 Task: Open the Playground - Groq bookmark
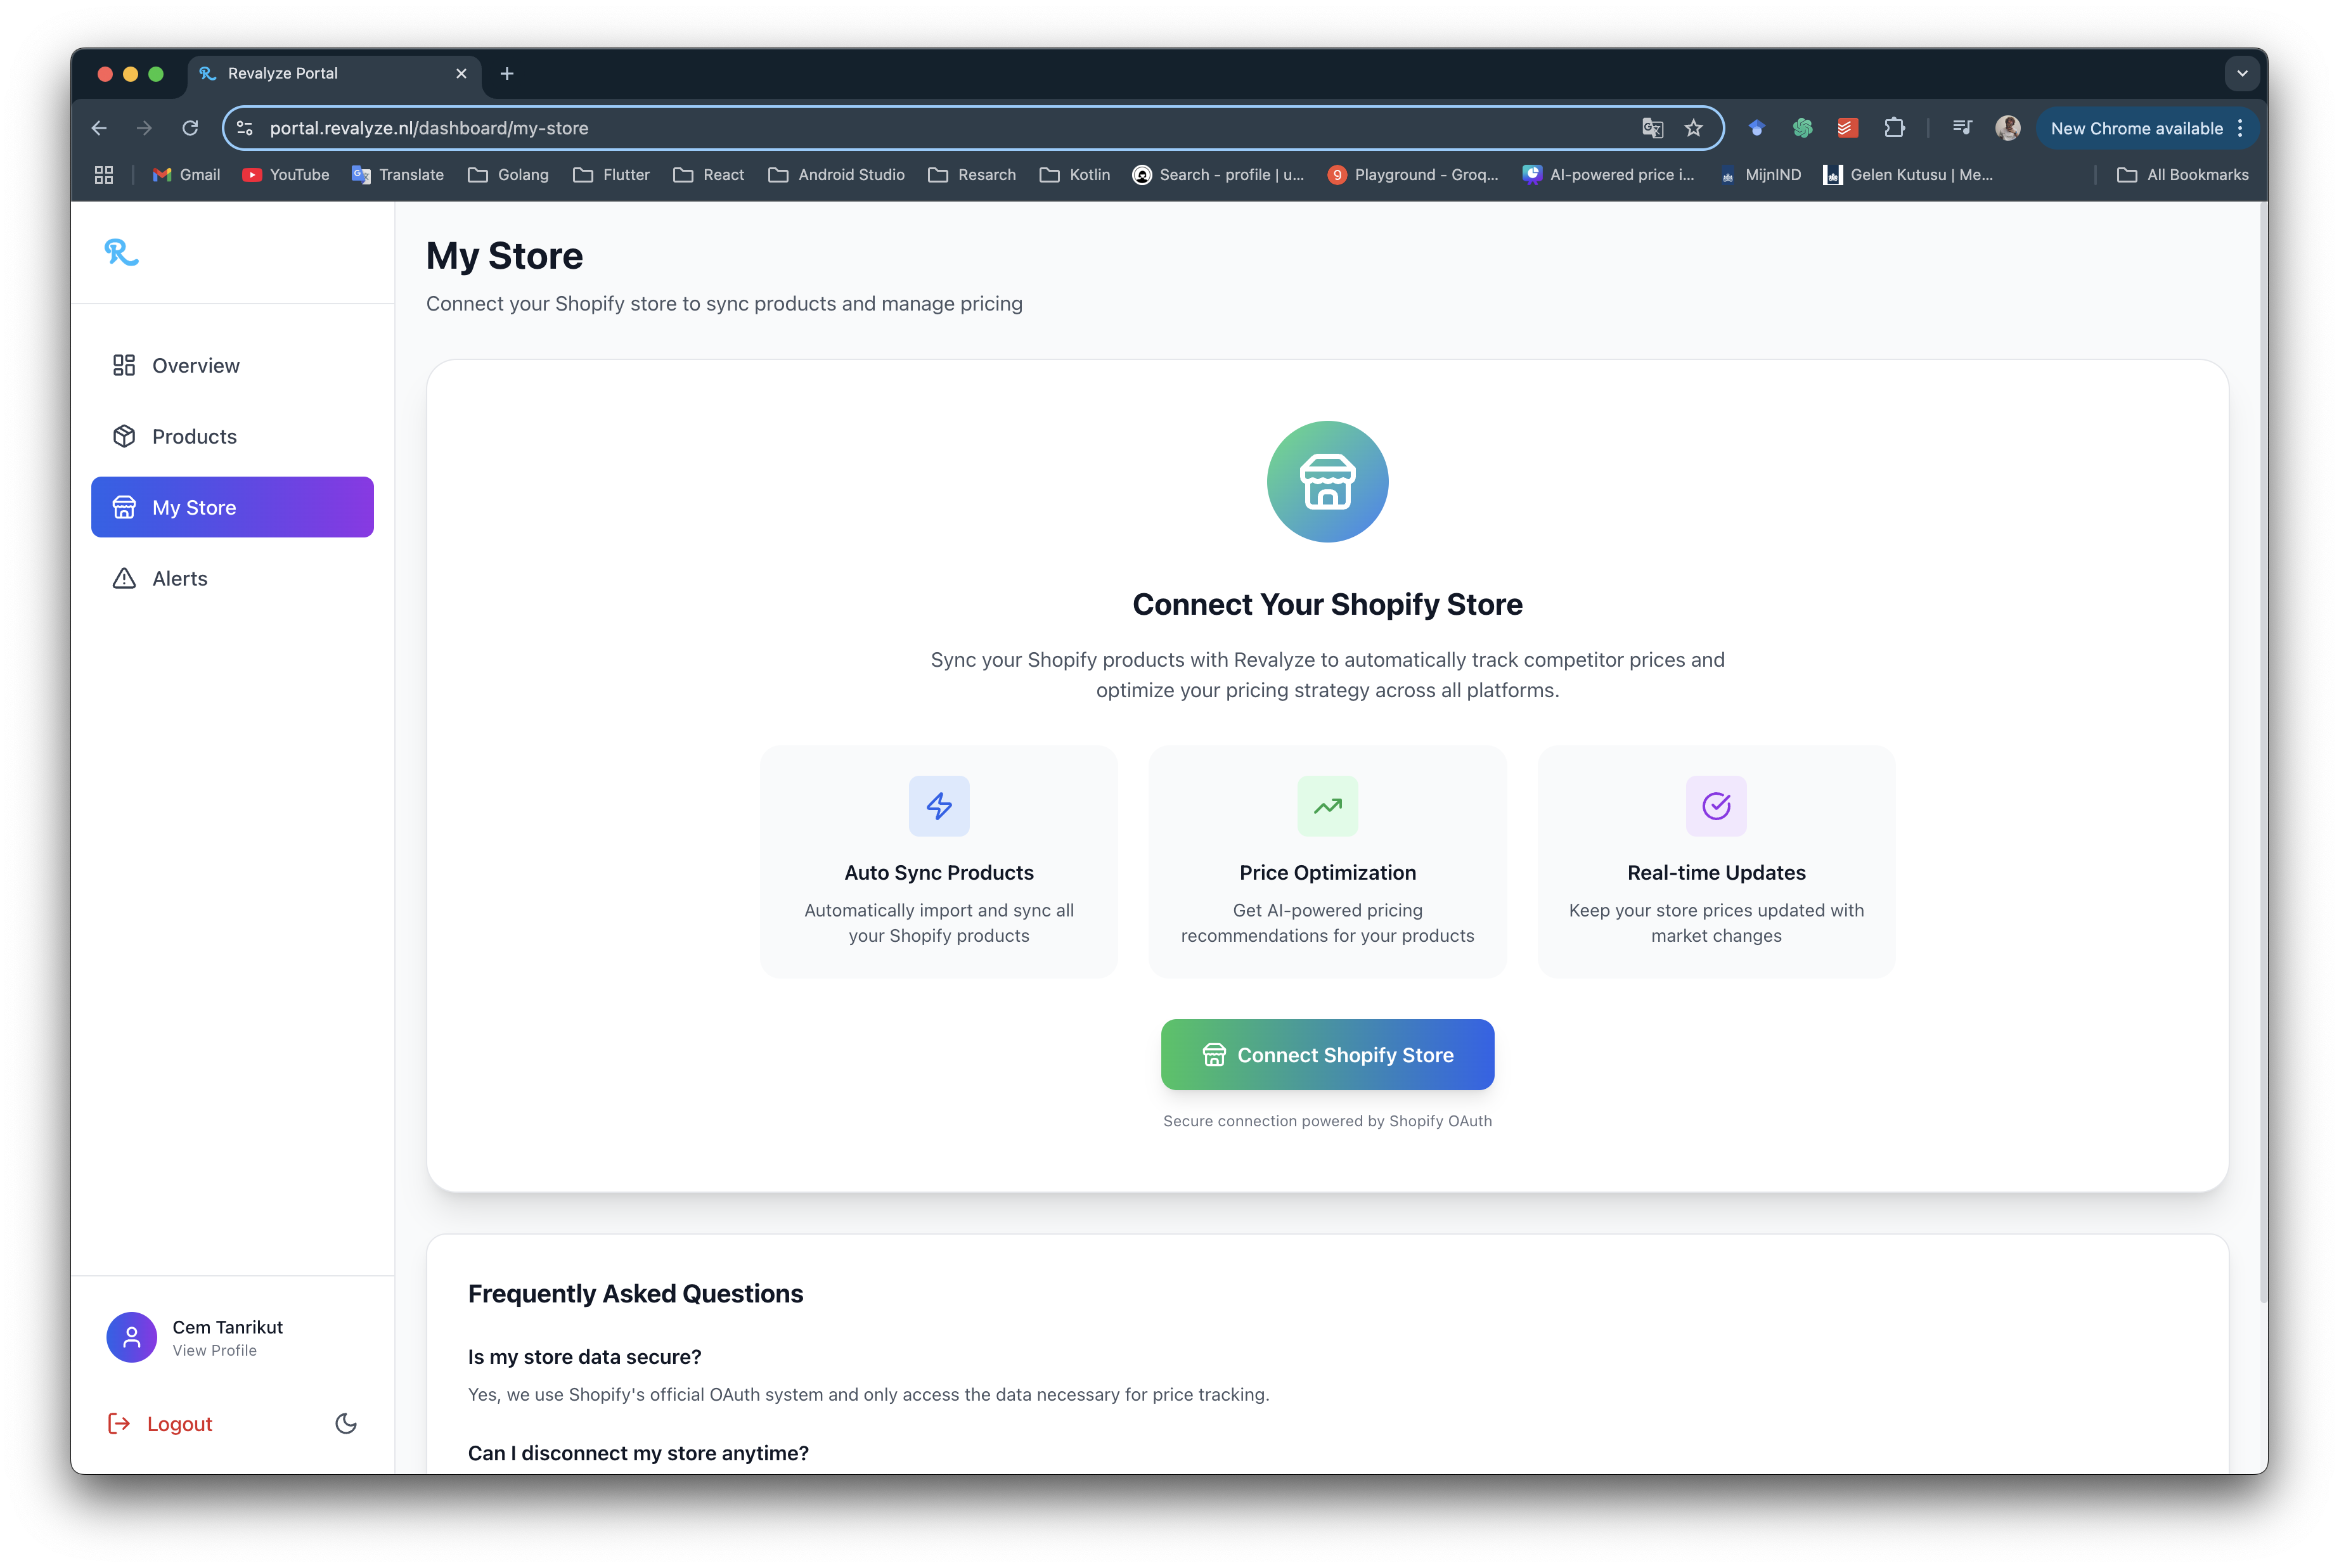point(1413,175)
